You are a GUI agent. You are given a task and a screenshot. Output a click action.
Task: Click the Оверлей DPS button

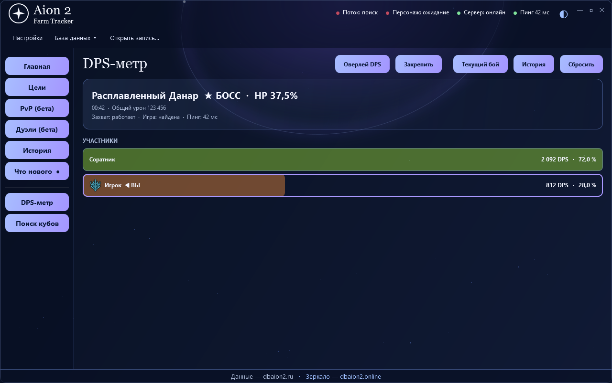point(362,64)
